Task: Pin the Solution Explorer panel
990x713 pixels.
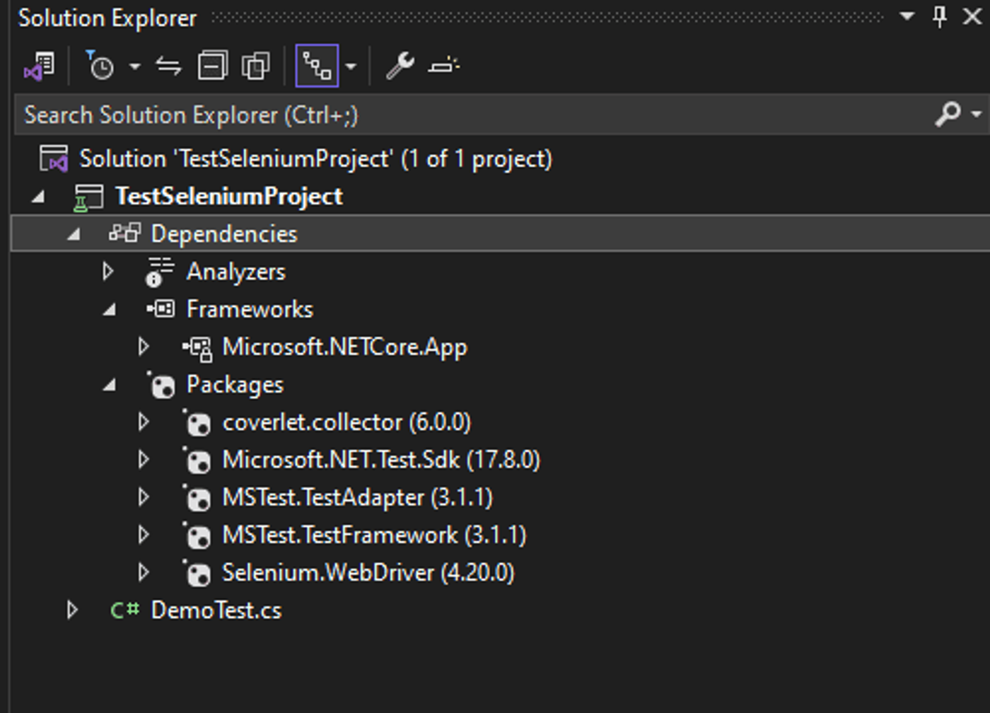Action: [x=940, y=16]
